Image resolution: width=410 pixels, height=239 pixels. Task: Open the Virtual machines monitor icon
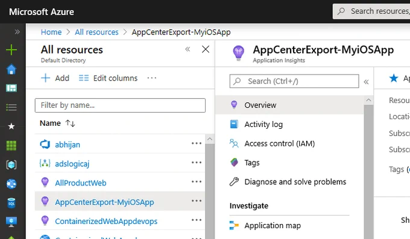[x=11, y=222]
